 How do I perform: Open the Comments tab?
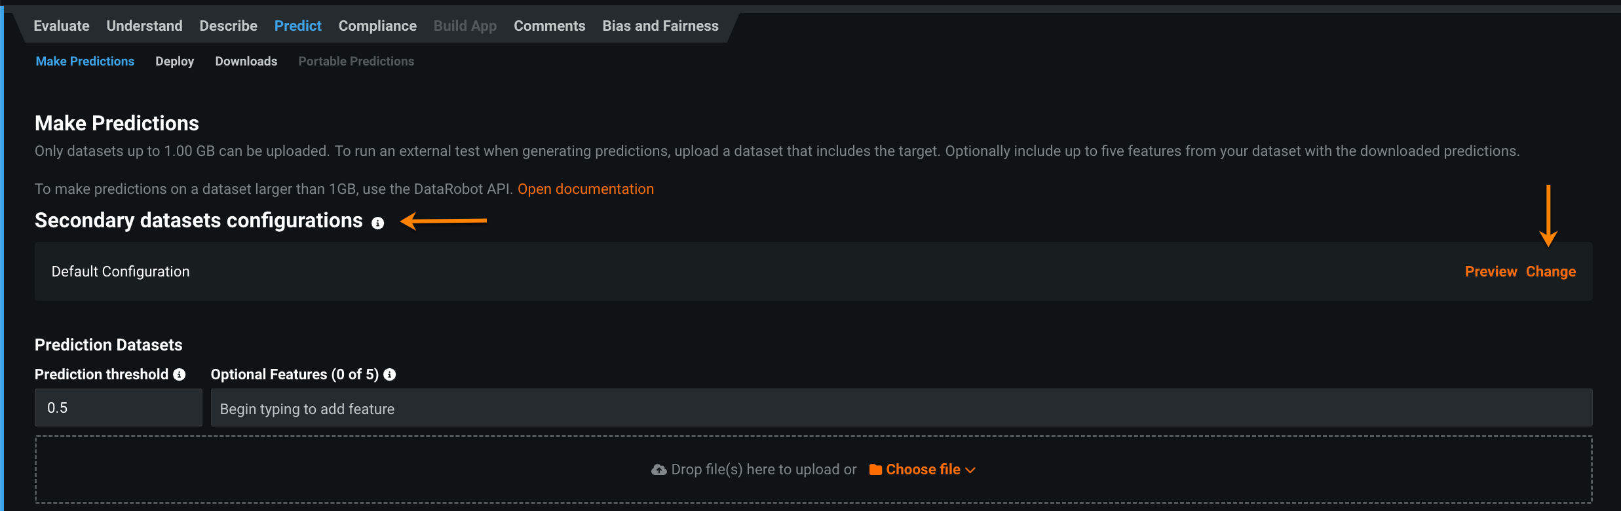click(549, 26)
